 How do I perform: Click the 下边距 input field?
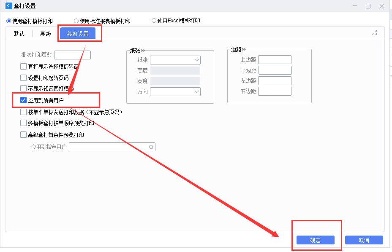click(x=275, y=70)
